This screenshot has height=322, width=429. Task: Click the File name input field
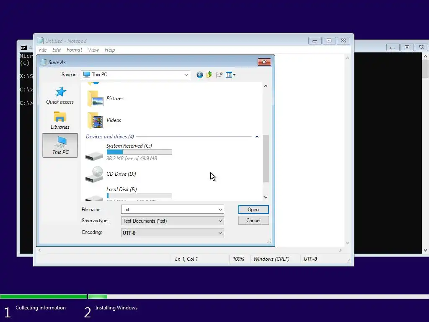pos(169,210)
